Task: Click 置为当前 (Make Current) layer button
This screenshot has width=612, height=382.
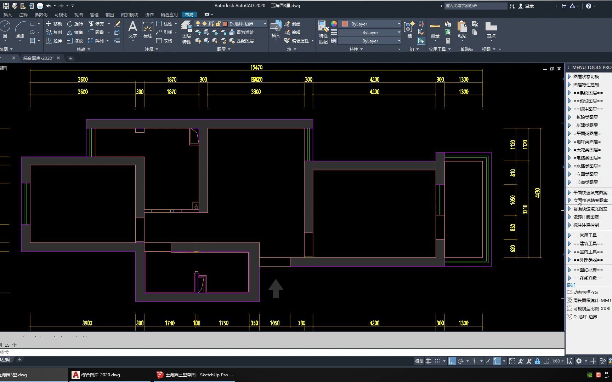Action: pos(242,32)
